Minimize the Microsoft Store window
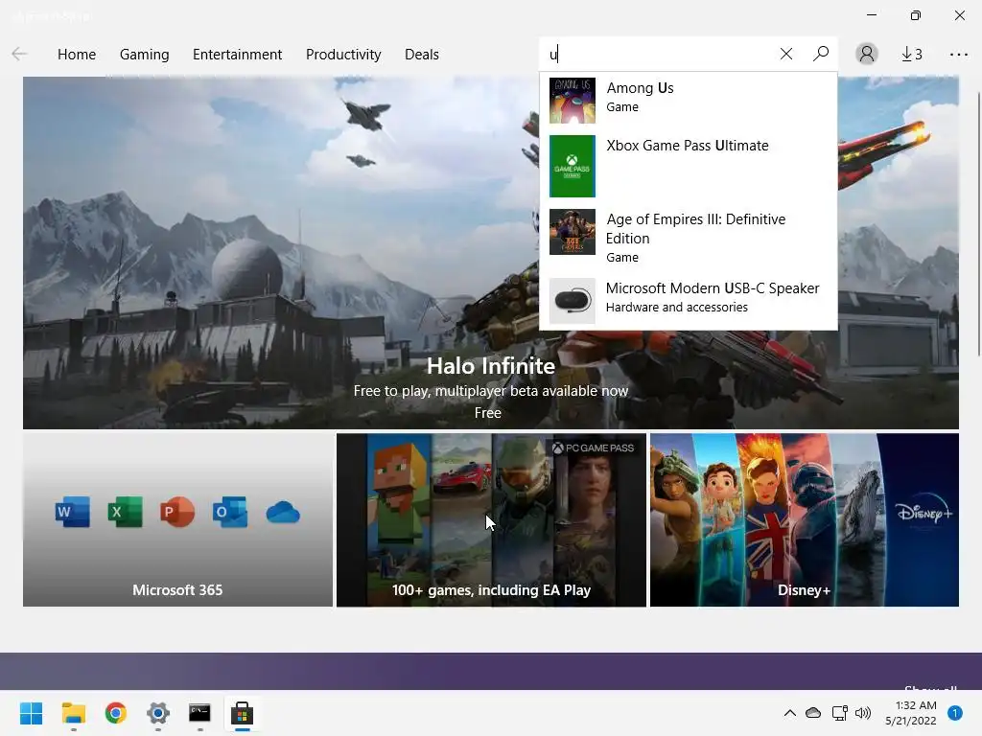Viewport: 982px width, 736px height. coord(871,15)
